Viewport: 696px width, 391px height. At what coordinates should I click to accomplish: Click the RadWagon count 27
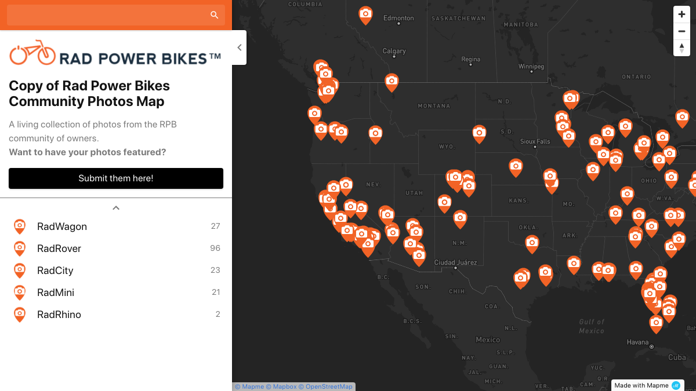coord(216,226)
